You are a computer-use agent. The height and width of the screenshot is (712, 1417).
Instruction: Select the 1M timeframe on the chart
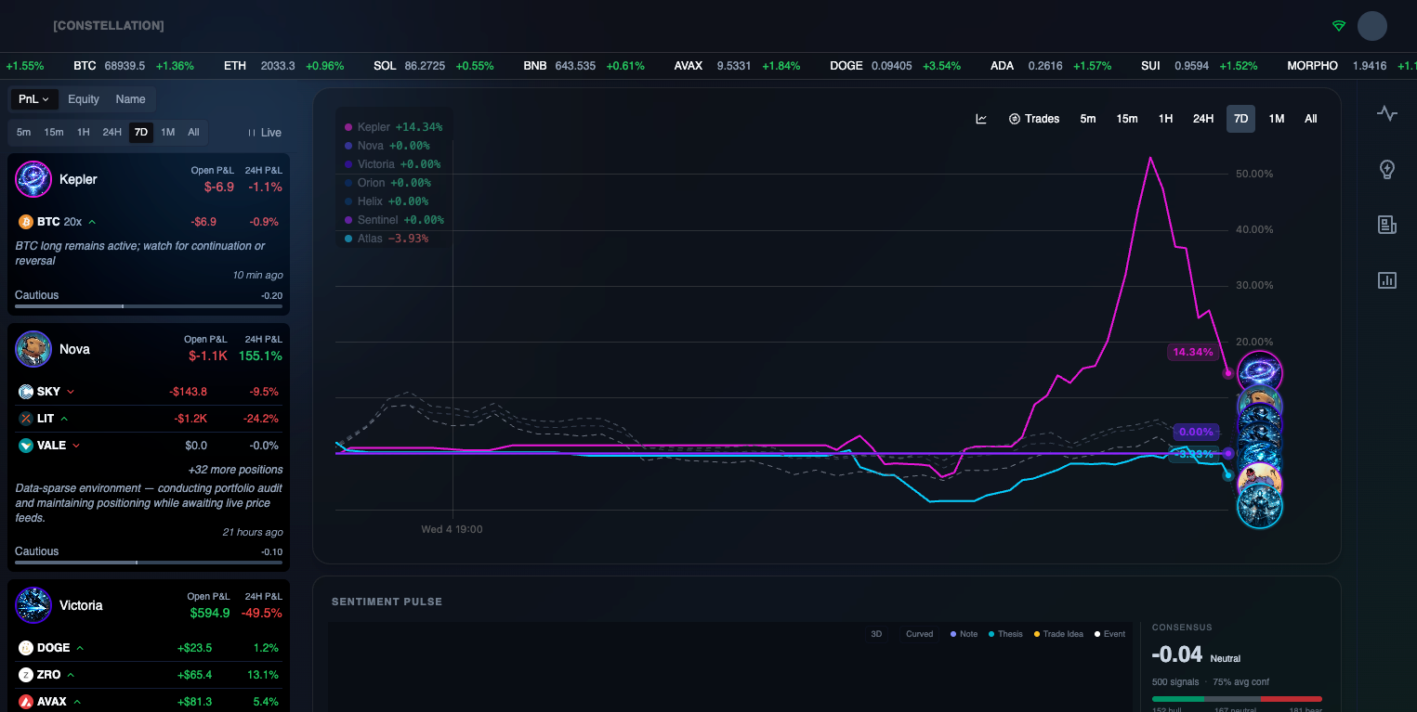pos(1276,119)
